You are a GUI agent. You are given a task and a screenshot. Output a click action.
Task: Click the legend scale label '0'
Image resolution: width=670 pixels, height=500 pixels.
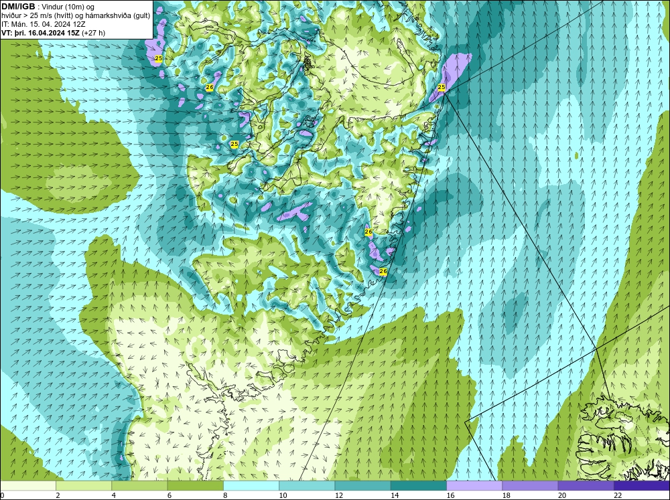coord(3,495)
